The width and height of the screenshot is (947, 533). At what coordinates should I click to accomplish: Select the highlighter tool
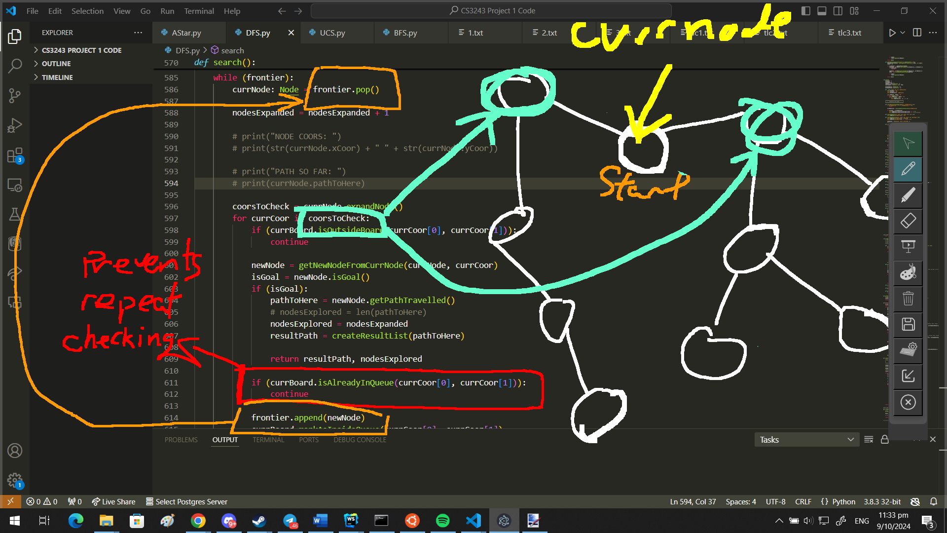click(908, 195)
